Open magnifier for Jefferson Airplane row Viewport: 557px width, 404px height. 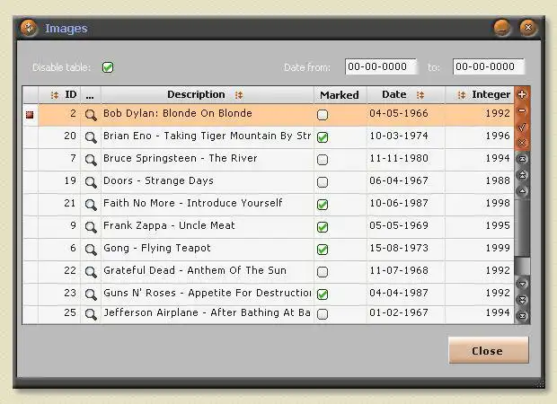[91, 314]
